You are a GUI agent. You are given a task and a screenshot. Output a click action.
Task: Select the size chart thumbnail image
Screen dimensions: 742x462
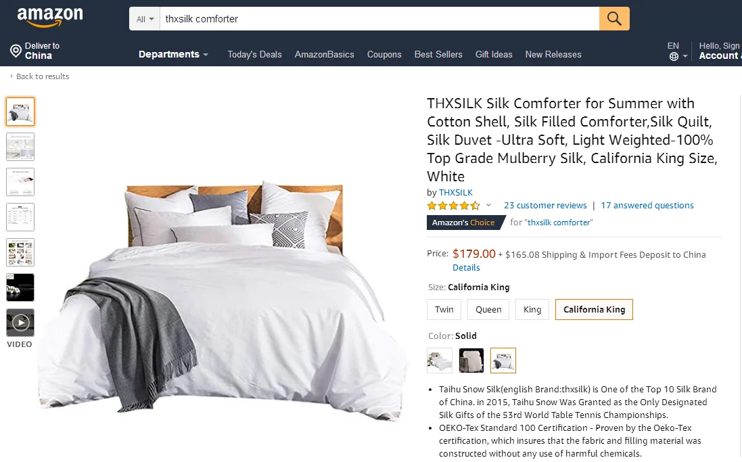pos(20,217)
